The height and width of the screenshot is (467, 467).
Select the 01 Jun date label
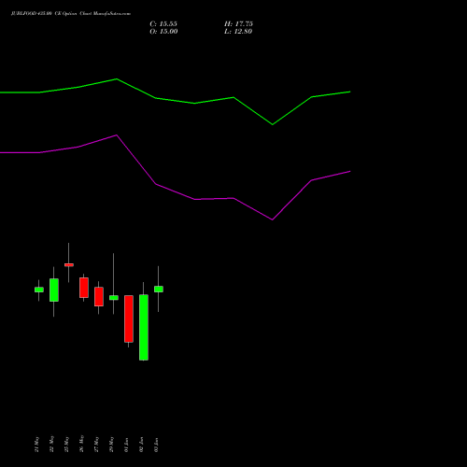tap(126, 445)
